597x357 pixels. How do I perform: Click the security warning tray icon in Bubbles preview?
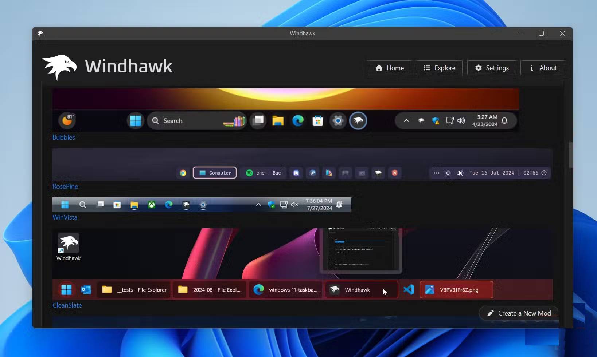[x=436, y=121]
